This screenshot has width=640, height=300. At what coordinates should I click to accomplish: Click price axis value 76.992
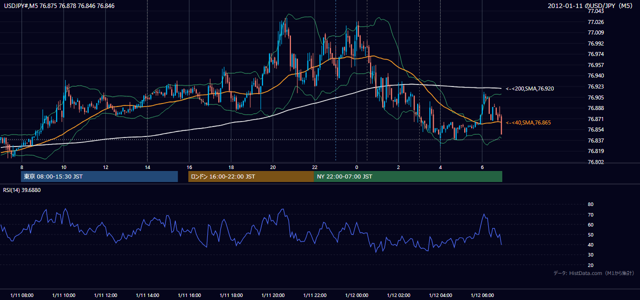coord(595,43)
